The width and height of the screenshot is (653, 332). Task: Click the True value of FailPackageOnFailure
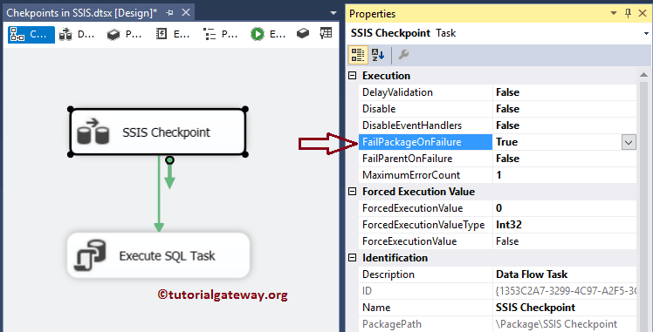(x=507, y=142)
